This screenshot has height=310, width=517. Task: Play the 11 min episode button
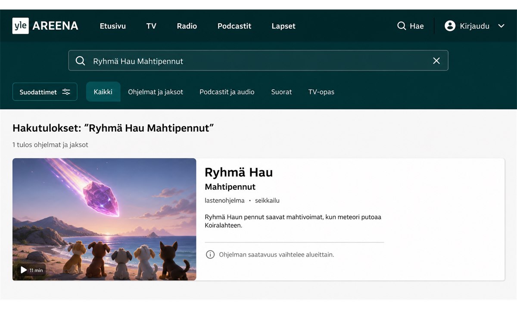click(x=31, y=270)
